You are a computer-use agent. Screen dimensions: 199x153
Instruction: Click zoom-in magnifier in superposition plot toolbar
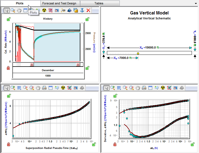pos(13,88)
